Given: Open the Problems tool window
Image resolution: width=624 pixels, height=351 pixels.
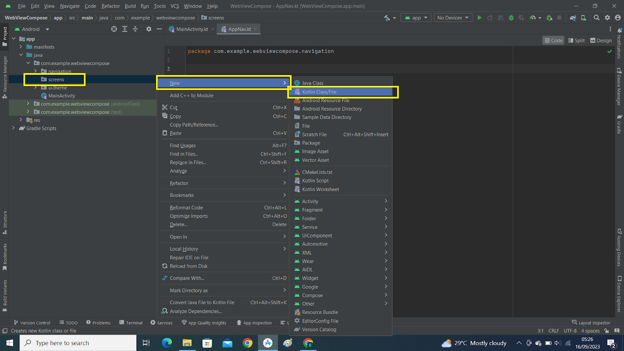Looking at the screenshot, I should (x=98, y=323).
